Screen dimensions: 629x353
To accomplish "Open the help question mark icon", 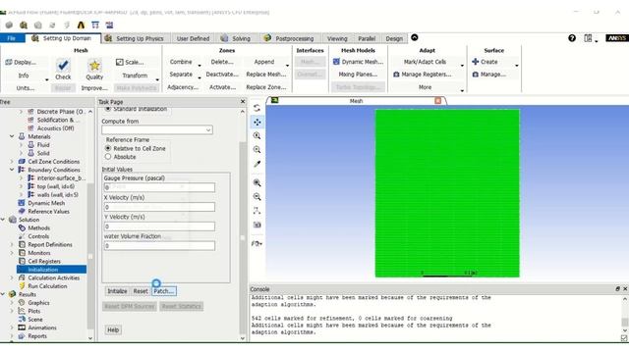I will point(572,38).
